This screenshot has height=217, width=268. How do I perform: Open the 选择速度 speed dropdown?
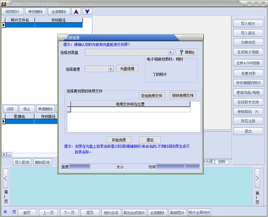click(111, 69)
